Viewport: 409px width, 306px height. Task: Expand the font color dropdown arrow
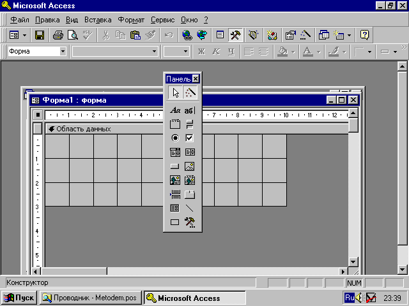(318, 52)
